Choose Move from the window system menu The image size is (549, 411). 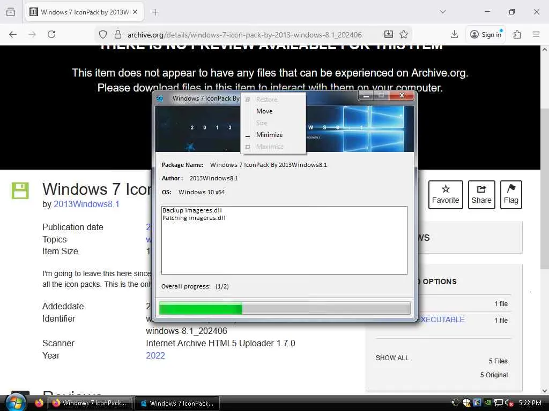264,111
